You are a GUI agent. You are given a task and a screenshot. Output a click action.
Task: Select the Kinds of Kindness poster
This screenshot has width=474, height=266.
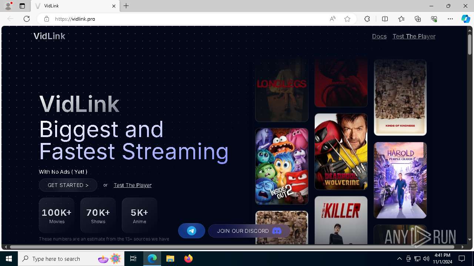[400, 98]
